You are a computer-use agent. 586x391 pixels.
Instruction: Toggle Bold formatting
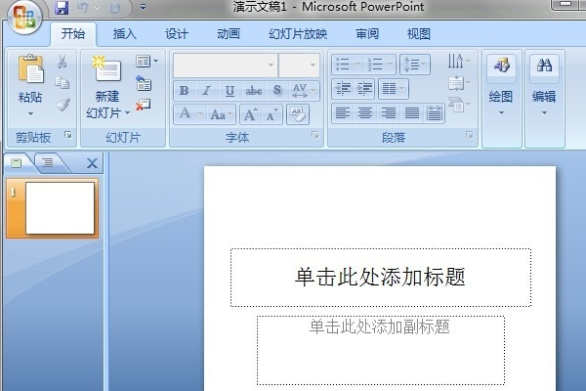(184, 91)
